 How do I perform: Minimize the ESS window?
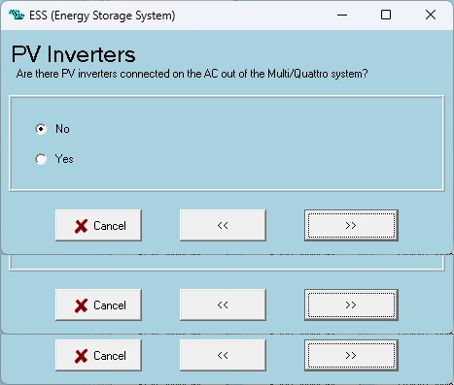pyautogui.click(x=342, y=15)
